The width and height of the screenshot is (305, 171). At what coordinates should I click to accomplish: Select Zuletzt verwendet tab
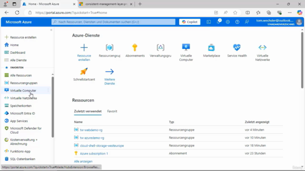(88, 111)
